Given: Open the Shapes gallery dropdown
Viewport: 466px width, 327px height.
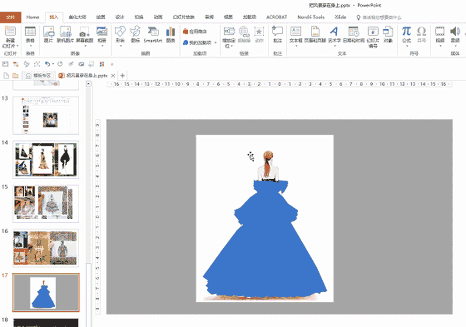Looking at the screenshot, I should click(120, 46).
